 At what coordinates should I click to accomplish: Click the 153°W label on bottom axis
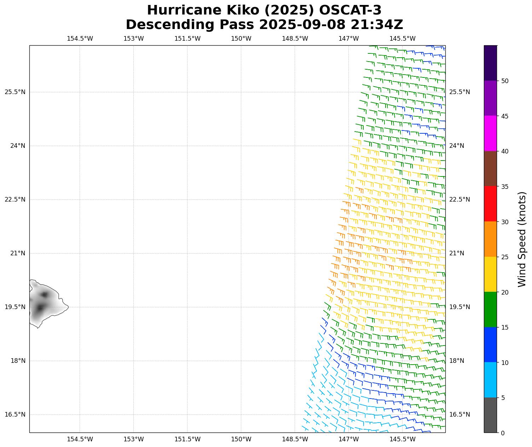point(133,439)
